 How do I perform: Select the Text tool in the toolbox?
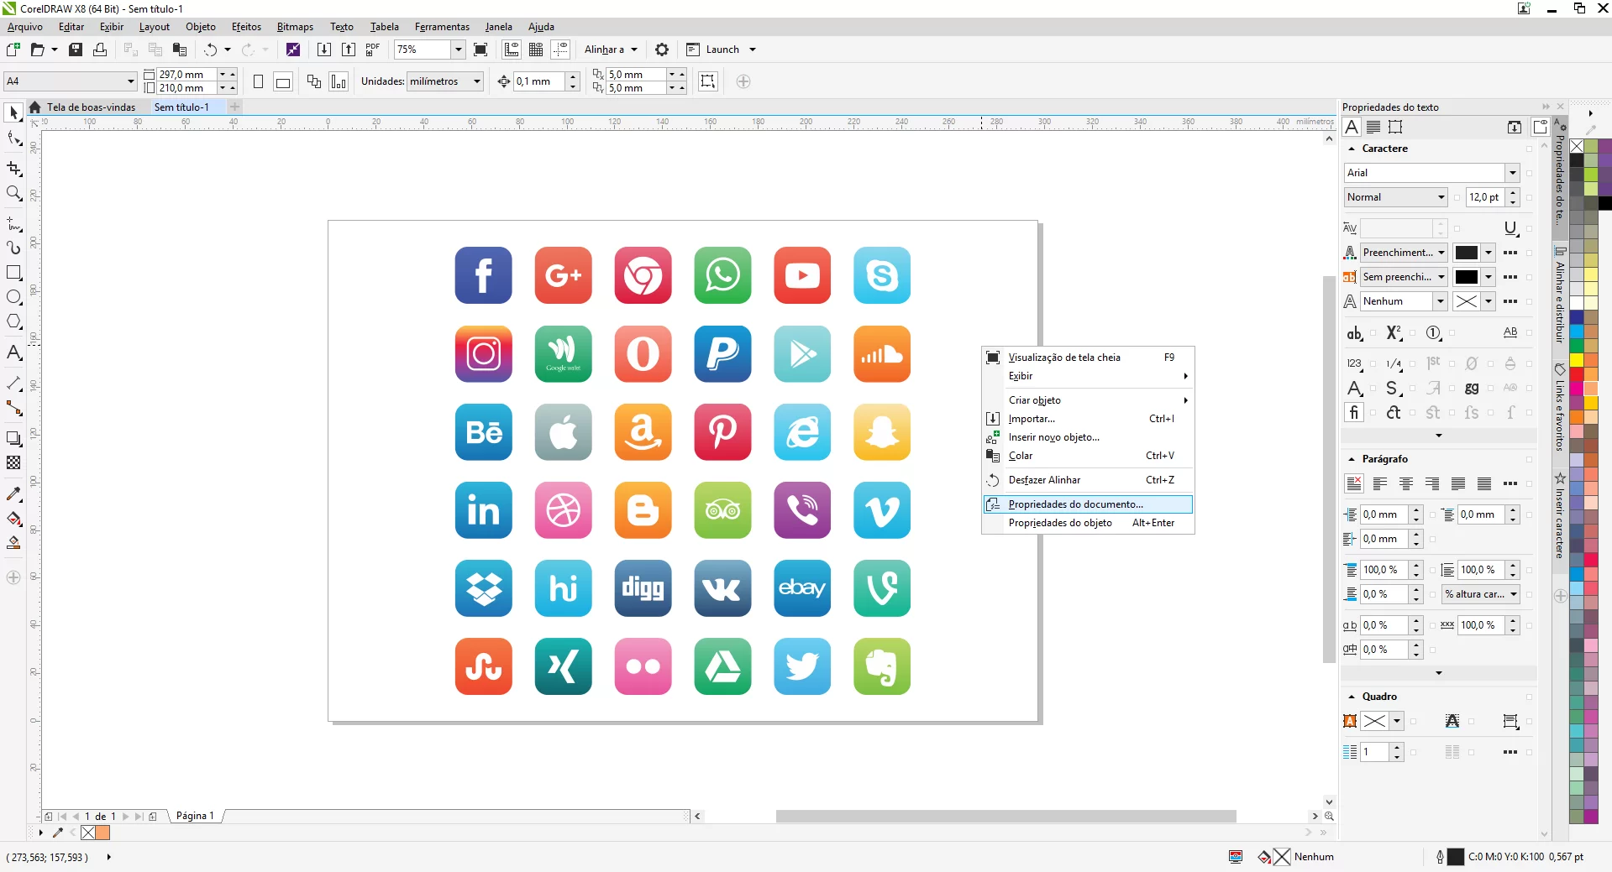coord(13,352)
